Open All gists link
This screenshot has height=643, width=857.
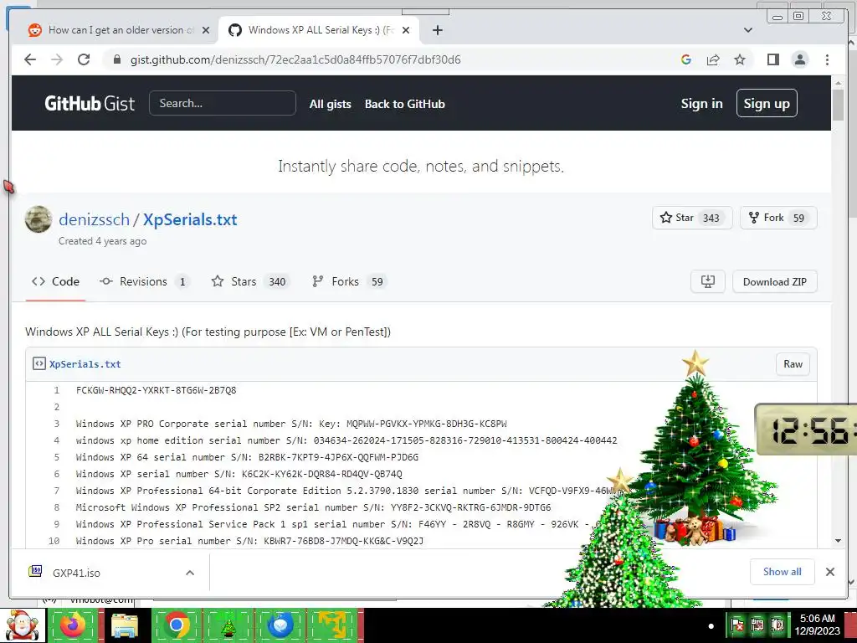[x=330, y=104]
